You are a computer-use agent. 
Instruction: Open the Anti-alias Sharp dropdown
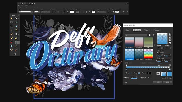[101, 12]
